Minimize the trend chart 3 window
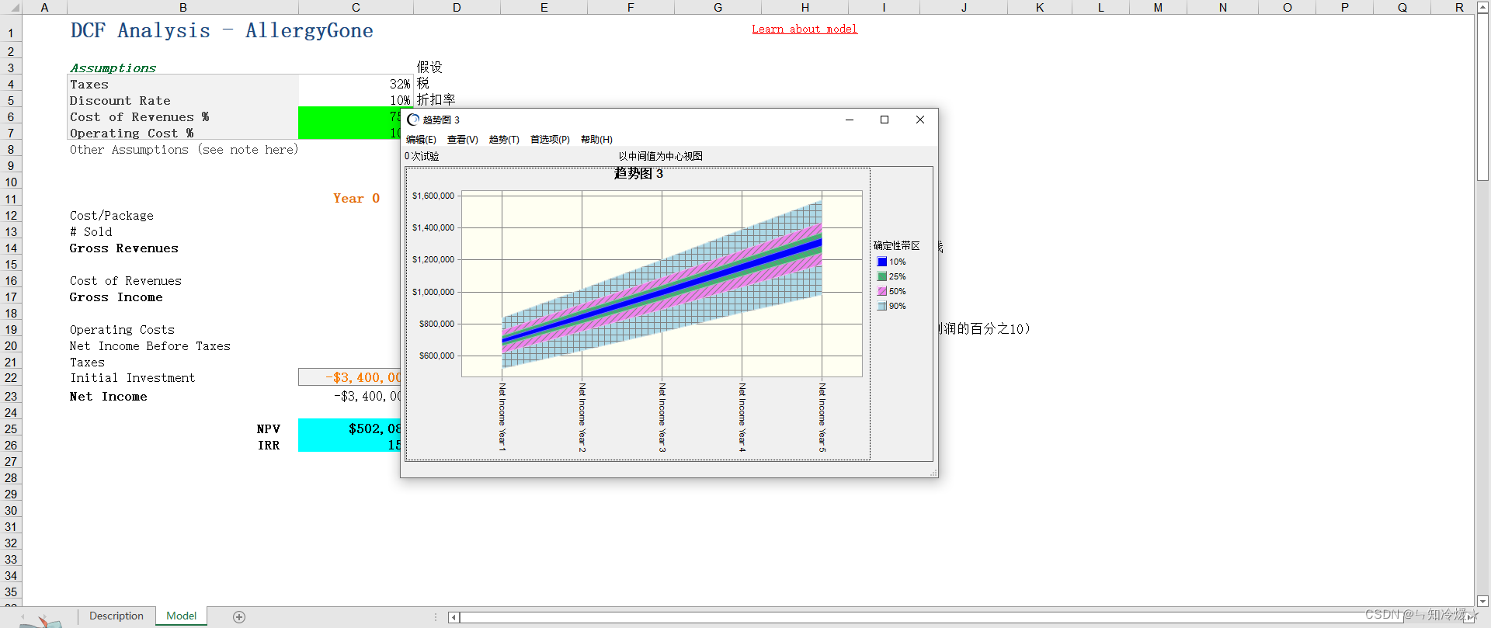Image resolution: width=1491 pixels, height=628 pixels. (850, 120)
